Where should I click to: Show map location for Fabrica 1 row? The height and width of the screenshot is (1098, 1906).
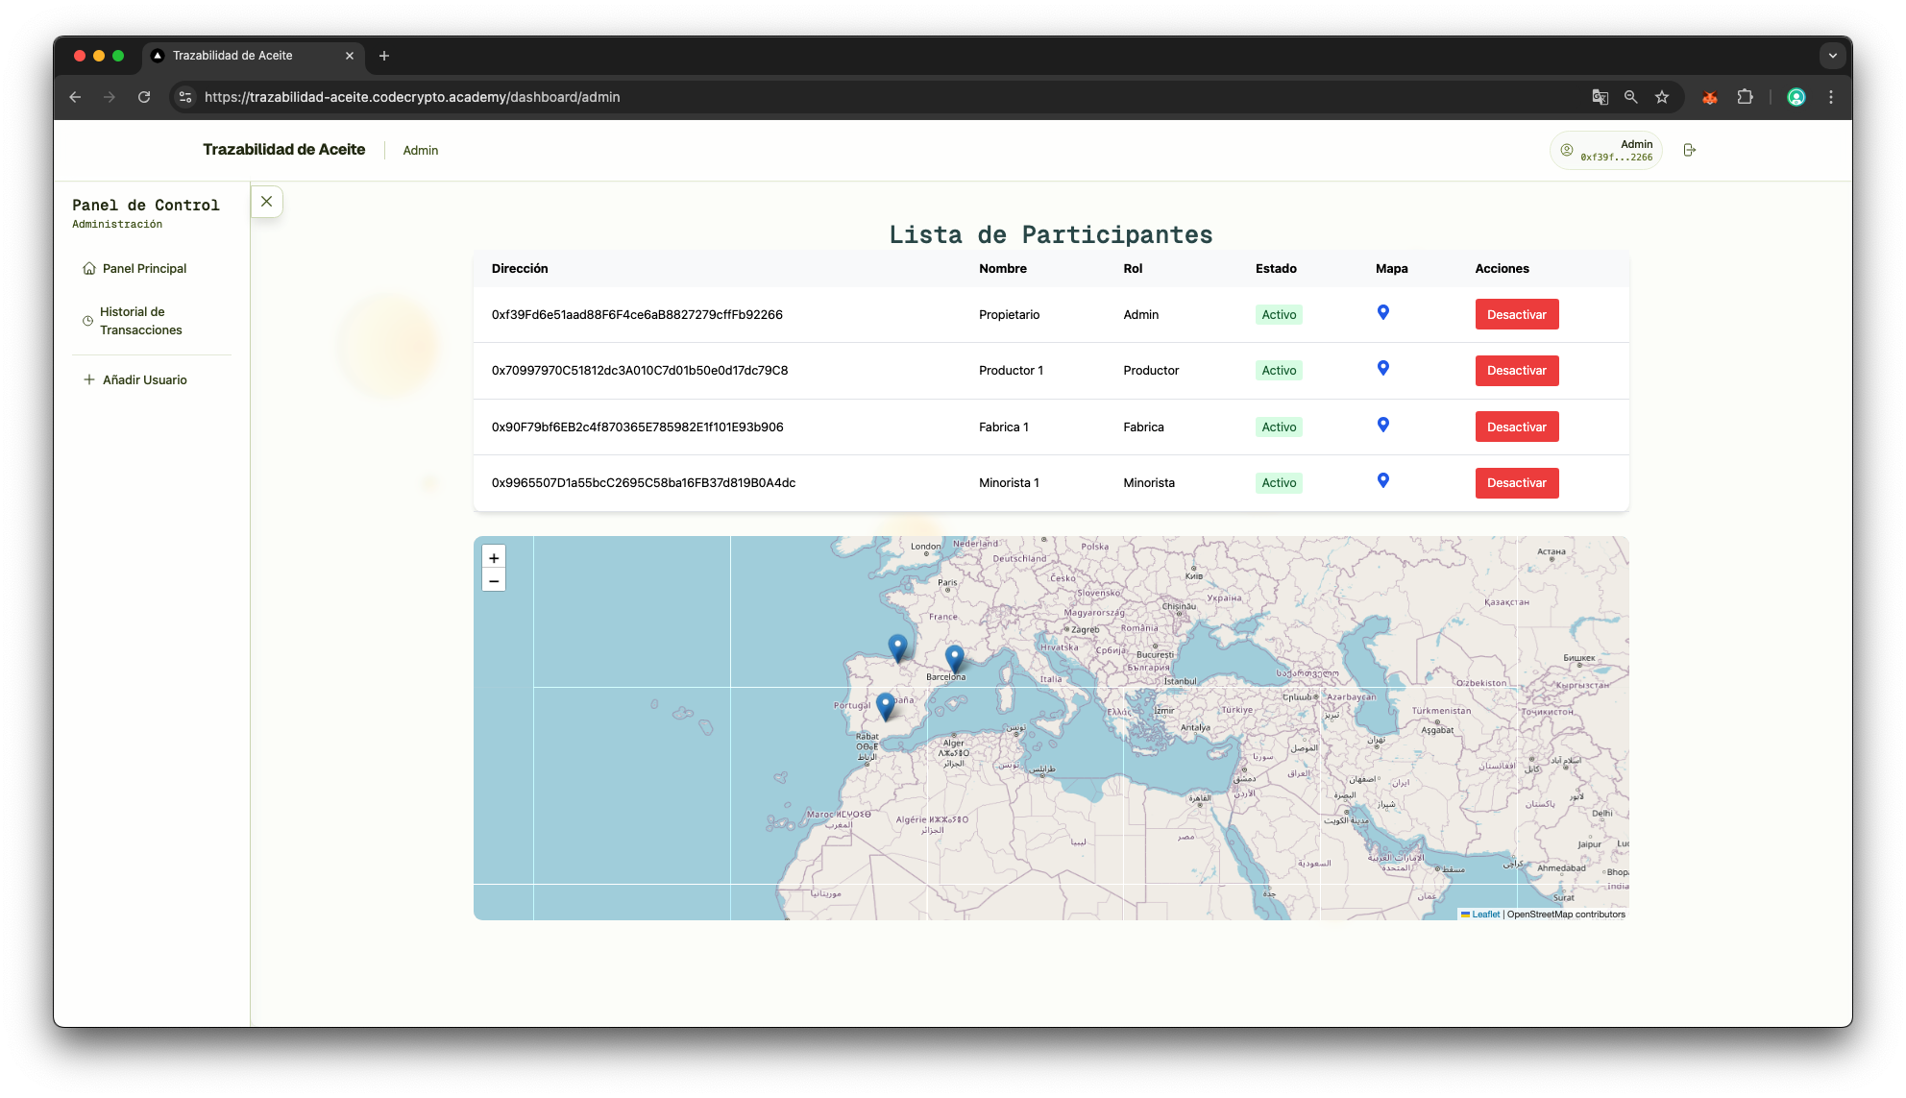coord(1383,425)
